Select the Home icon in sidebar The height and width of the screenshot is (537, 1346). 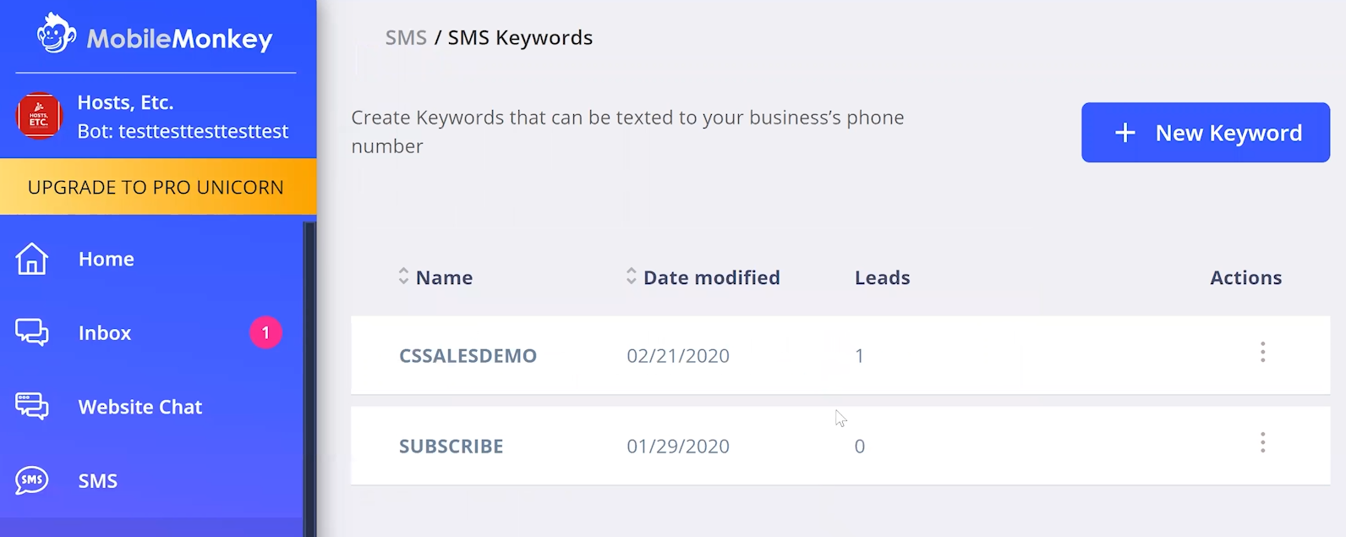(31, 259)
